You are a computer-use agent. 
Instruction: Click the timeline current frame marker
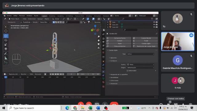tap(6, 77)
